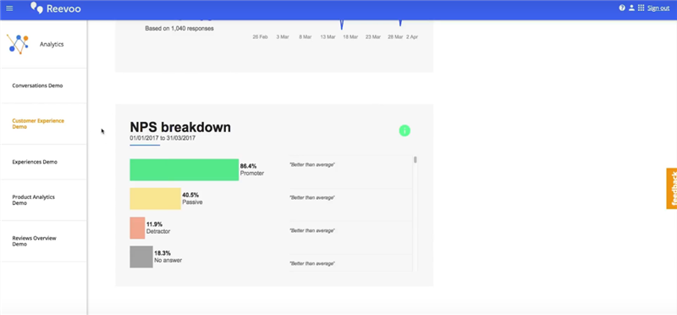
Task: Click the 26 Feb chart axis label
Action: 261,37
